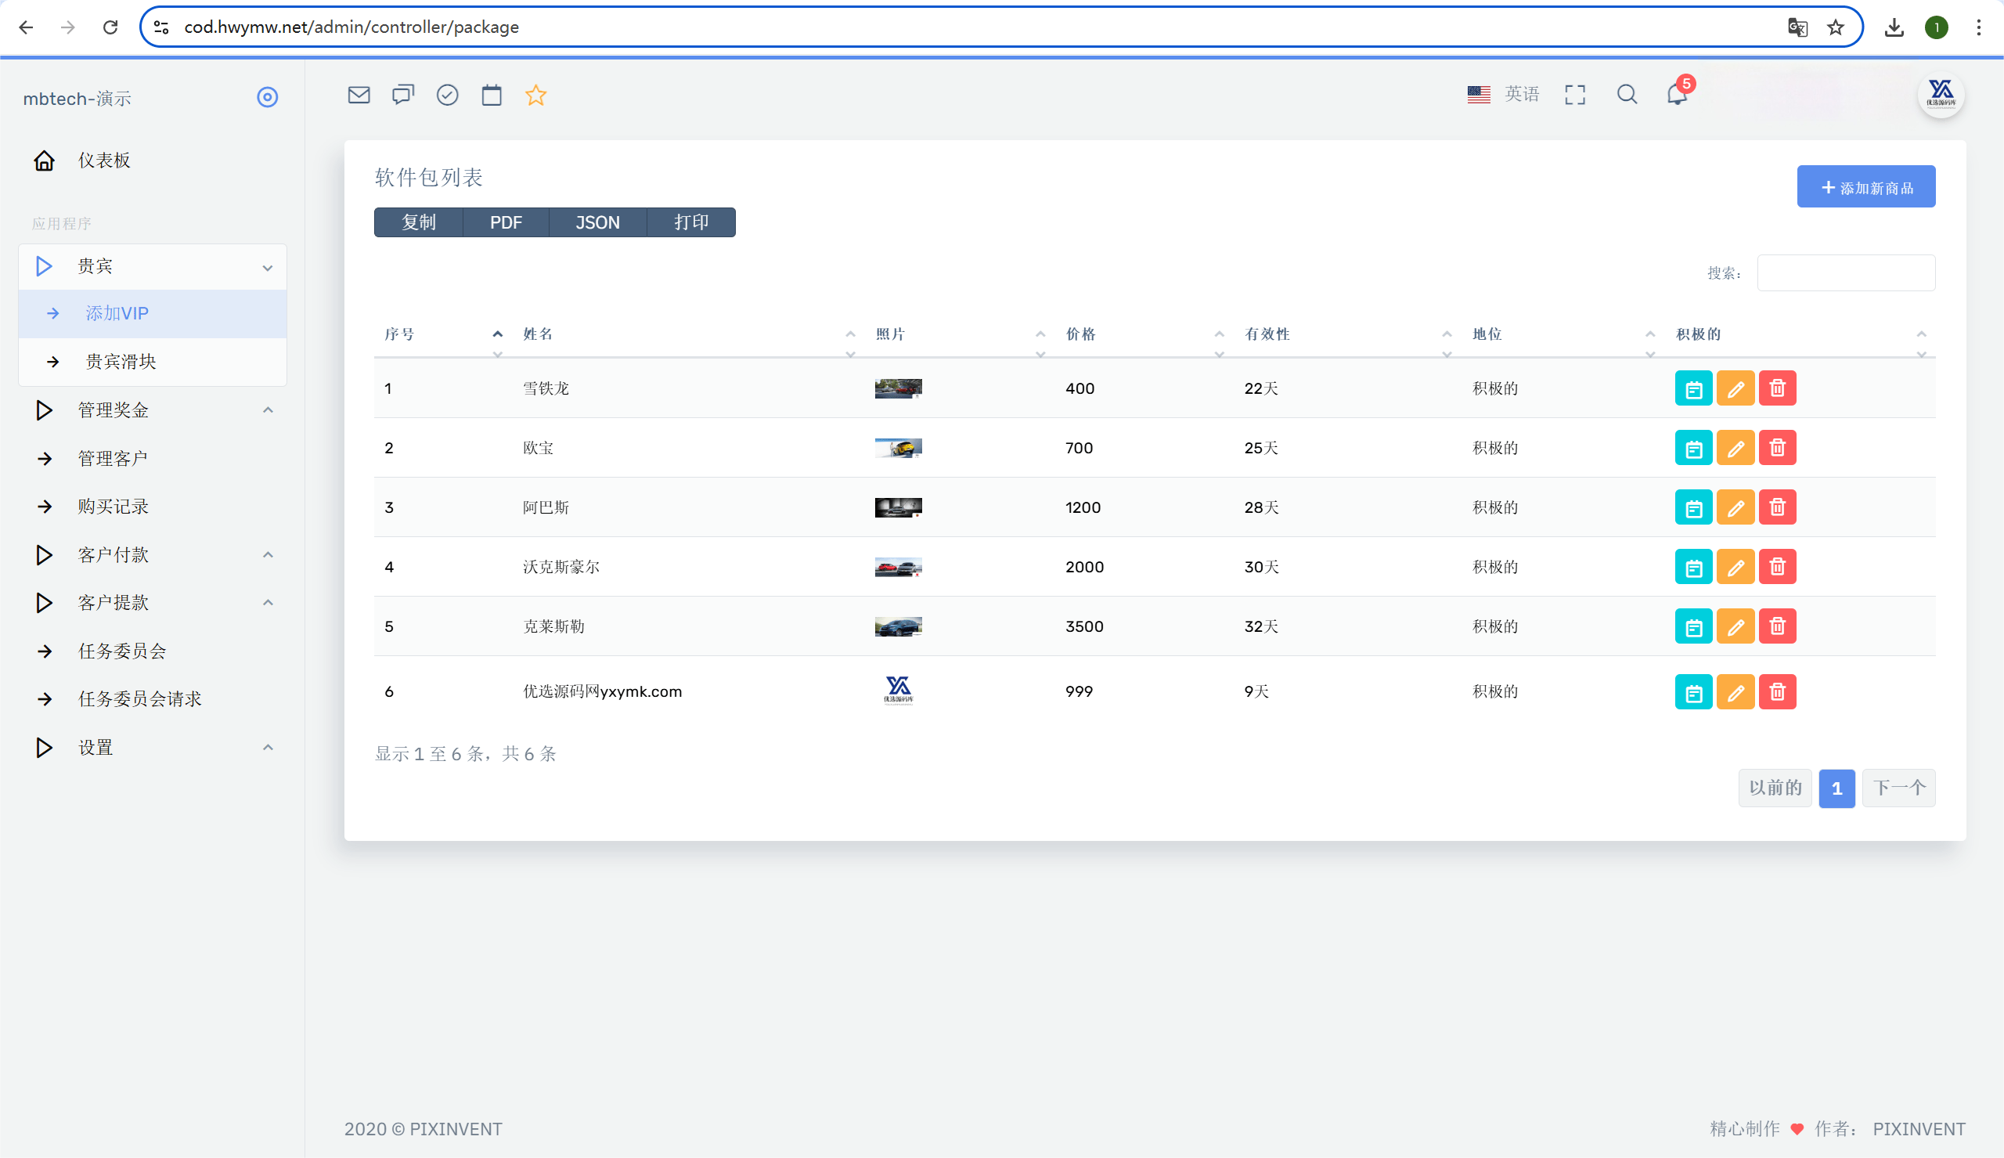This screenshot has width=2004, height=1158.
Task: Toggle sidebar collapse circle next to mbtech
Action: tap(267, 97)
